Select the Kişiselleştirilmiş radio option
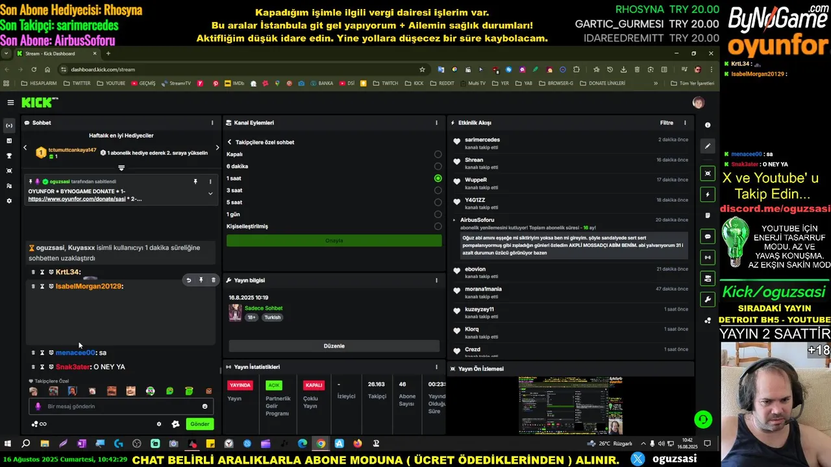 [x=438, y=226]
